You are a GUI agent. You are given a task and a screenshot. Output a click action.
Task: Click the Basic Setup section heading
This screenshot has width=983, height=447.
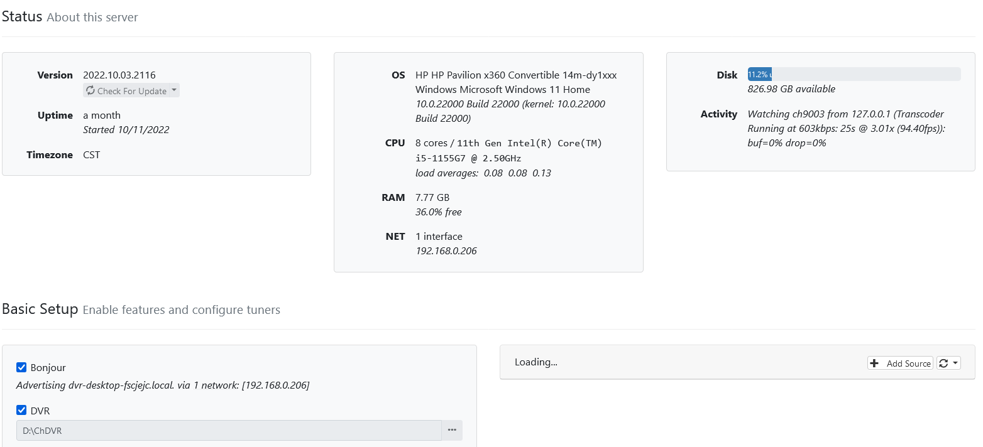(40, 310)
